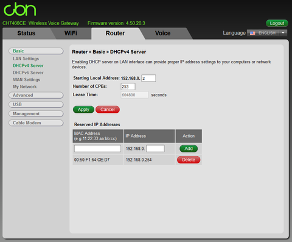The image size is (292, 242).
Task: Focus the reserved MAC Address input
Action: point(97,149)
